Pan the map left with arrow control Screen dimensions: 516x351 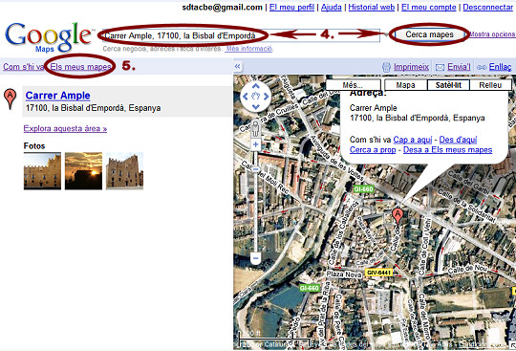246,97
